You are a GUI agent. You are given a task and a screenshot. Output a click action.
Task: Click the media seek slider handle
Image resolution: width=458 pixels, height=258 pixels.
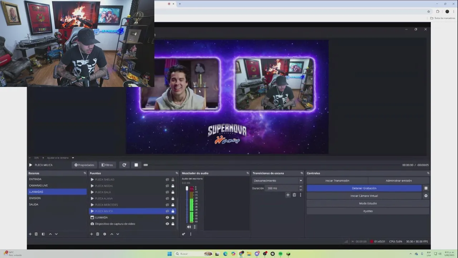[x=146, y=165]
